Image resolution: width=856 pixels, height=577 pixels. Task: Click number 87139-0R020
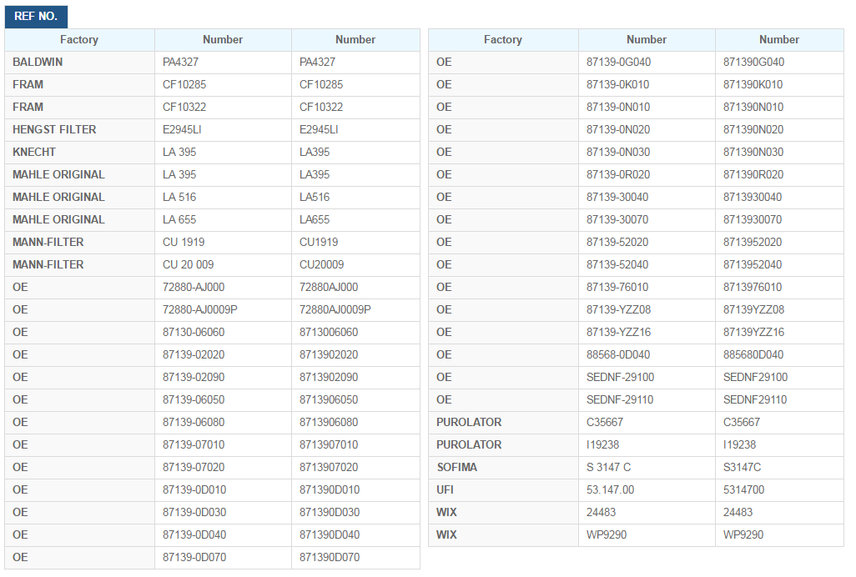(618, 175)
